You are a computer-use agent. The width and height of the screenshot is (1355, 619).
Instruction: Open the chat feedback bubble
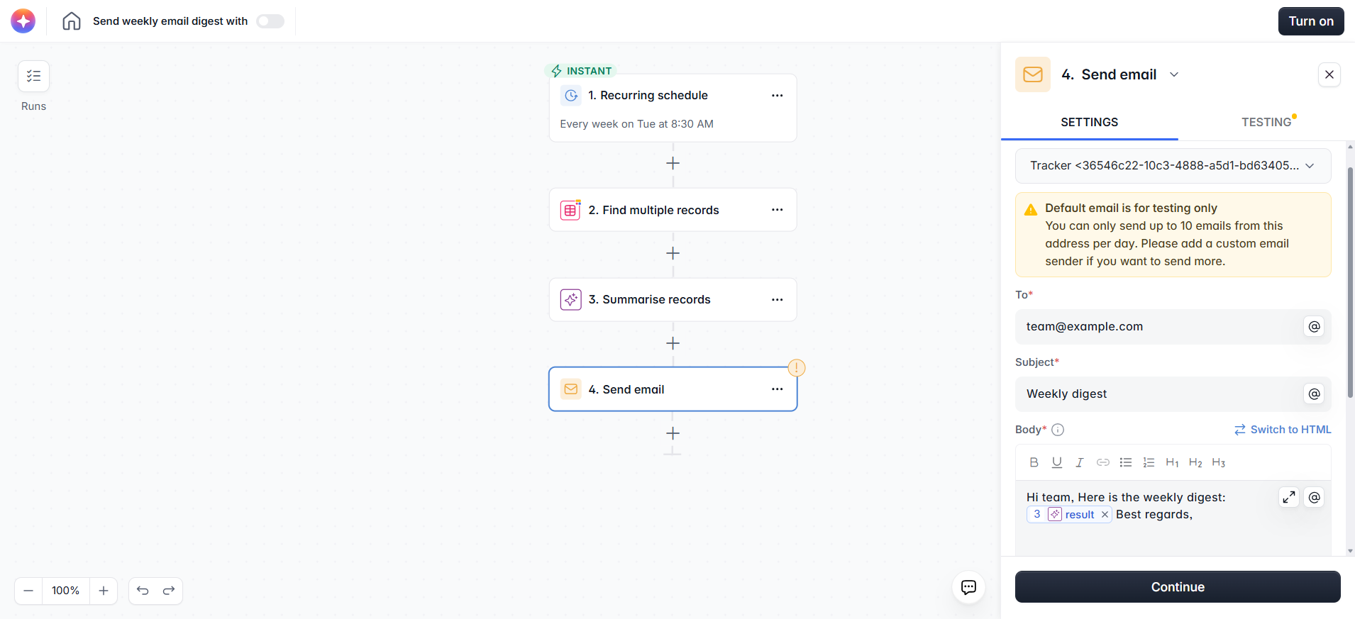point(968,587)
